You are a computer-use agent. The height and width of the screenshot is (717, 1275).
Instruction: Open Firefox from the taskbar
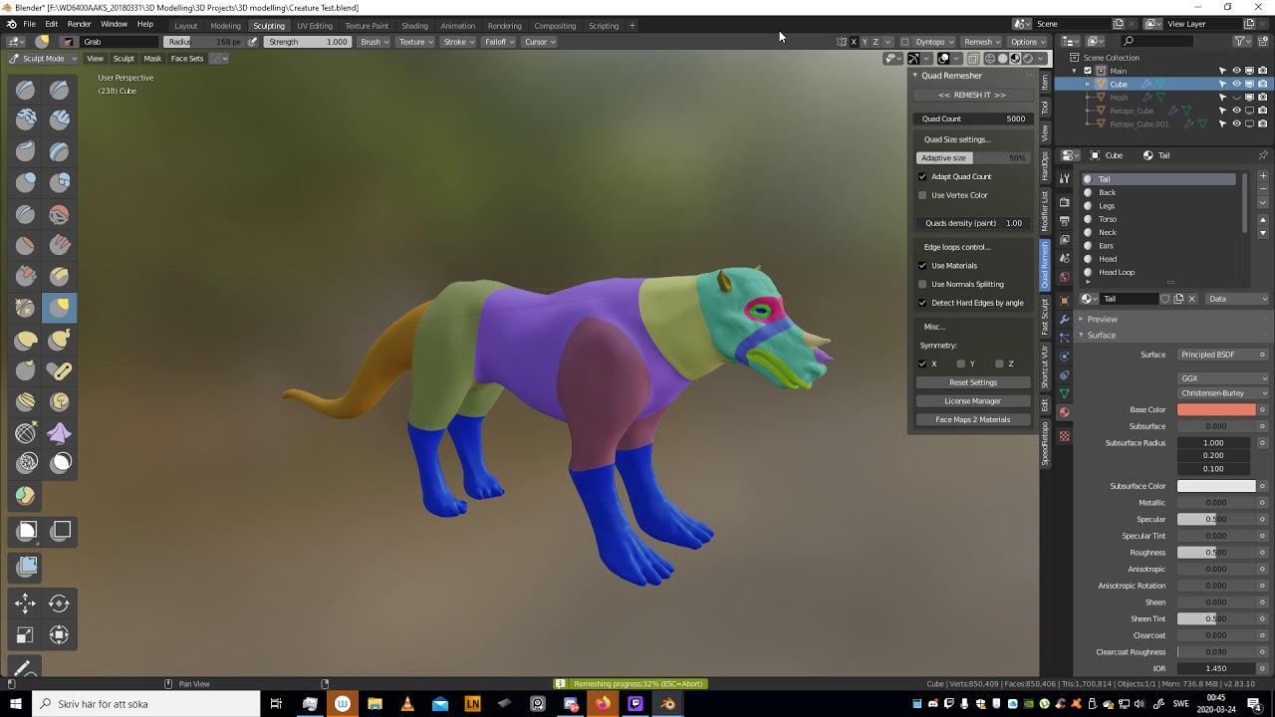pos(603,704)
